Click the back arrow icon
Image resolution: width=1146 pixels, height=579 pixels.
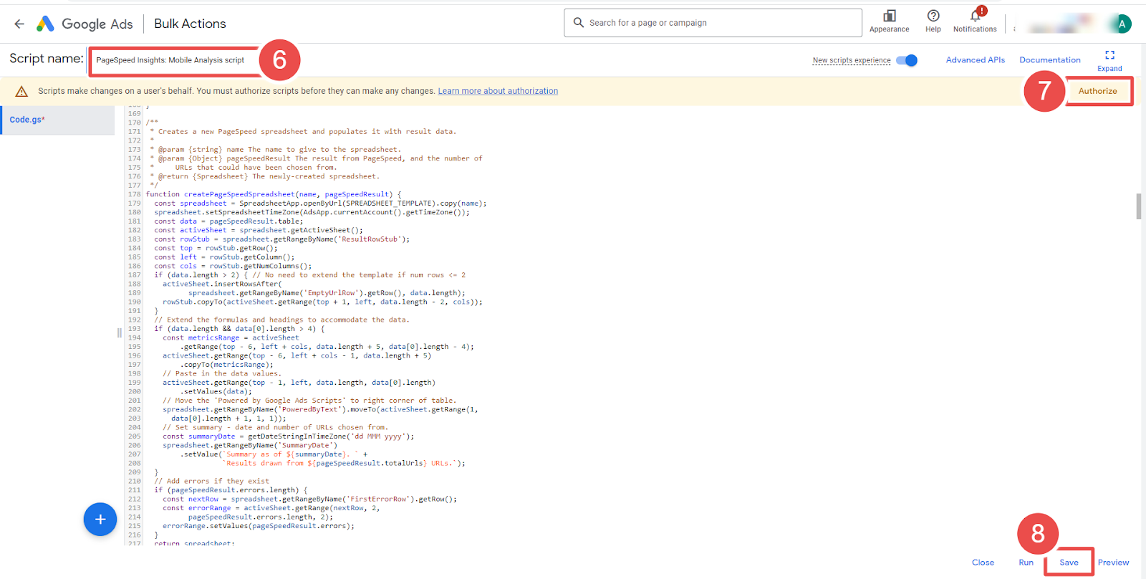pos(19,24)
